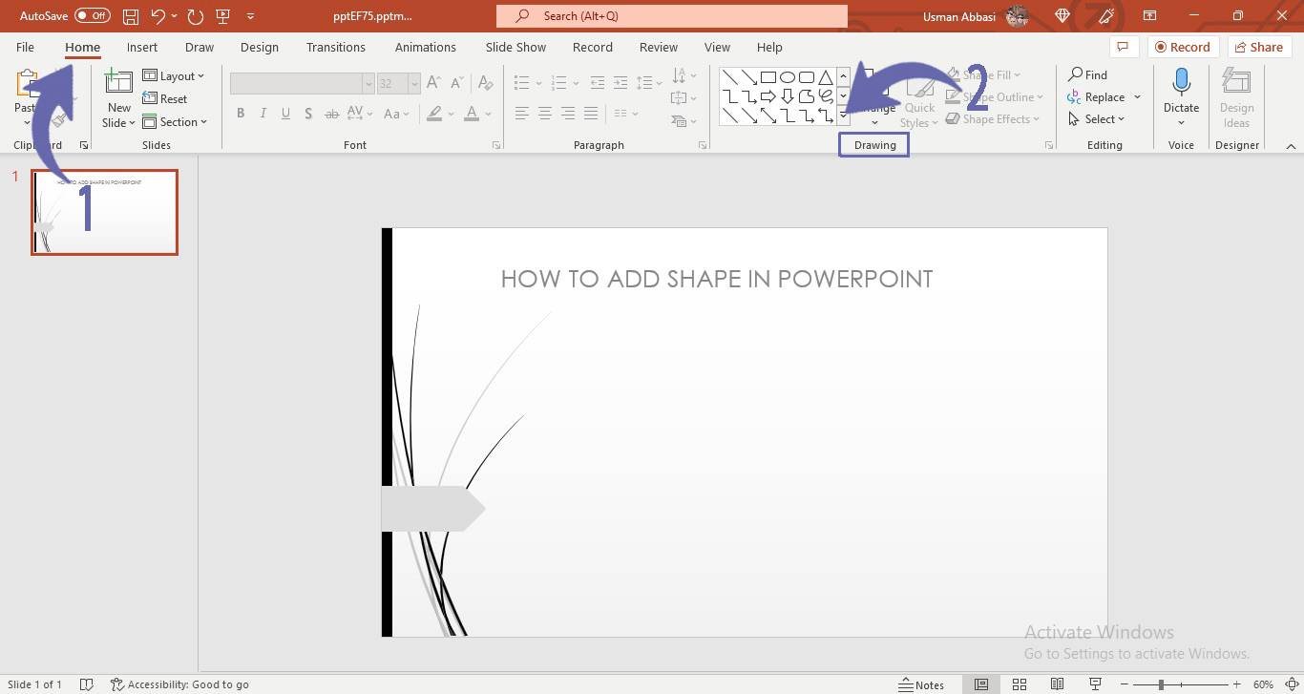Viewport: 1304px width, 694px height.
Task: Click the font color swatch
Action: (x=472, y=114)
